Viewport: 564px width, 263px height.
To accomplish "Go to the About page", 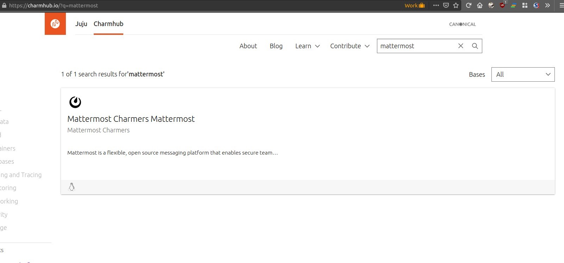I will coord(248,46).
